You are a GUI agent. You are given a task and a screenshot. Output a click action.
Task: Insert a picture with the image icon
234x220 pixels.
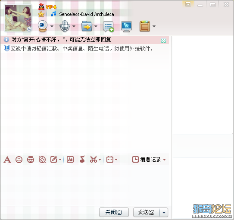pyautogui.click(x=70, y=160)
